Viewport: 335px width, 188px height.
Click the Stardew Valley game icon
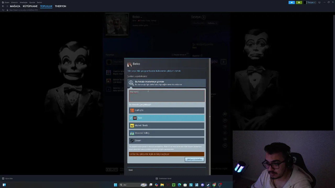tap(132, 133)
